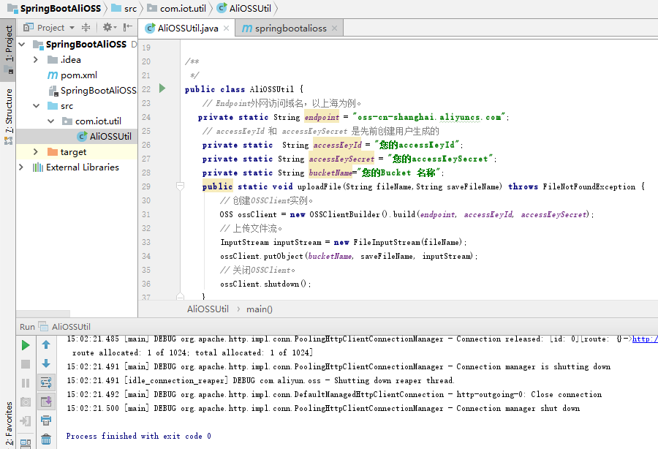Run main via the green gutter arrow
The width and height of the screenshot is (658, 449).
tap(162, 88)
